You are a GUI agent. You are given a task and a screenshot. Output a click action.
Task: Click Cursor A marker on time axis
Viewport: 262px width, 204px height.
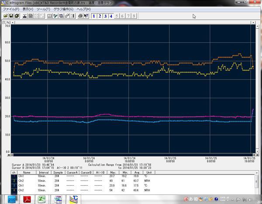coord(12,155)
